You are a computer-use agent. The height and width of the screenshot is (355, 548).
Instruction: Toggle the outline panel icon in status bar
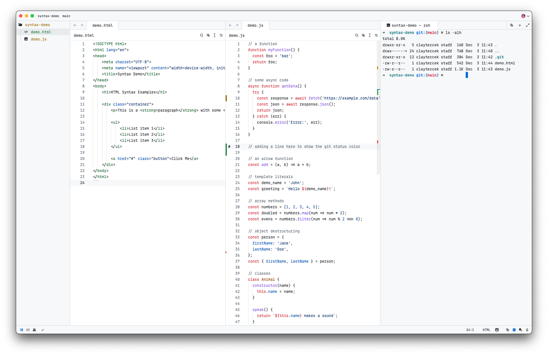click(x=28, y=330)
